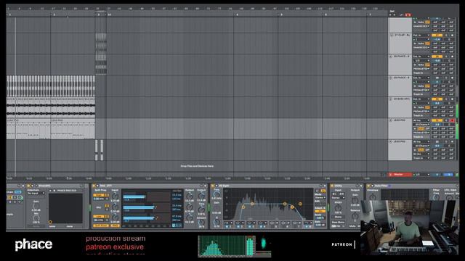Toggle EQ Eight band 8 activator
465x261 pixels.
click(307, 227)
